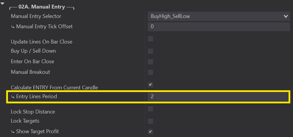Click the Manual Entry Tick Offset label text
293x137 pixels.
(44, 26)
